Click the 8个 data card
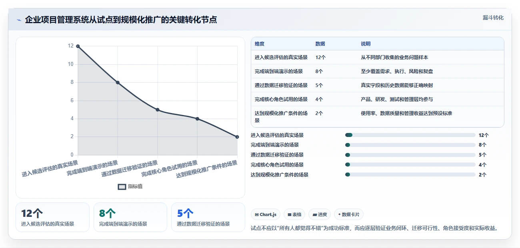Viewport: 520px width, 248px height. pyautogui.click(x=130, y=217)
